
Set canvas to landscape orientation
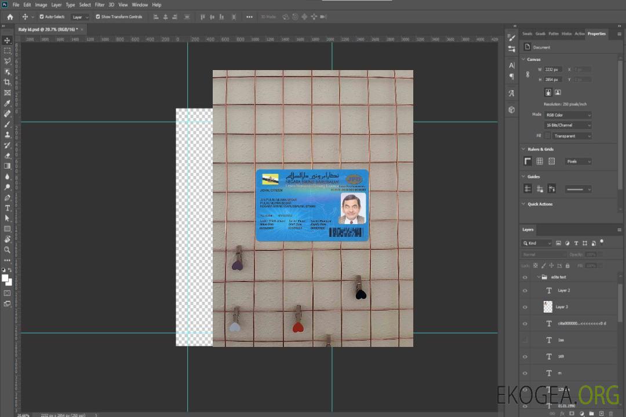[558, 92]
